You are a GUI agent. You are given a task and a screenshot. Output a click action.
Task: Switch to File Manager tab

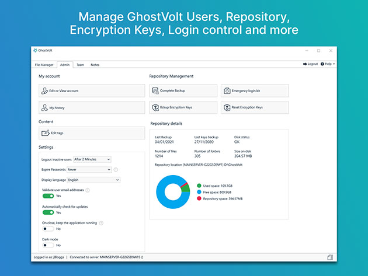(x=44, y=65)
